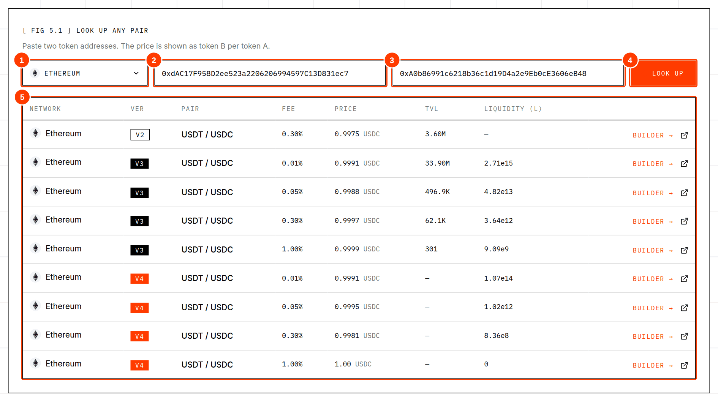Open BUILDER link for zero-liquidity V4 pool
This screenshot has width=718, height=401.
653,365
